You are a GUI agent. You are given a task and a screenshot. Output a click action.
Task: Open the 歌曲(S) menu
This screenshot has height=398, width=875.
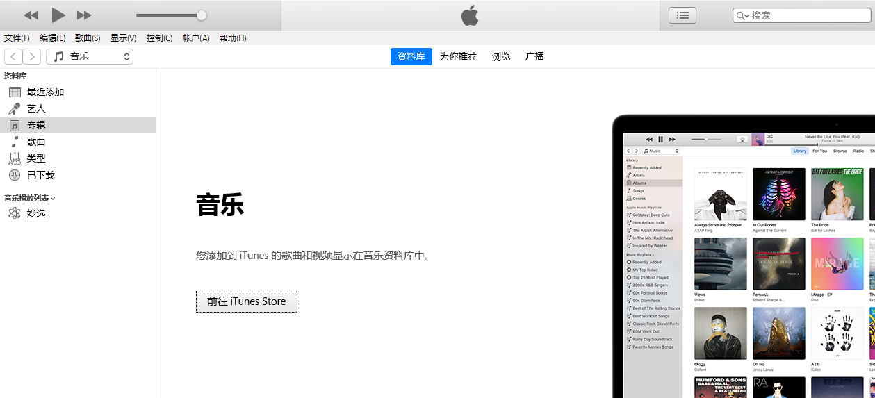coord(88,38)
